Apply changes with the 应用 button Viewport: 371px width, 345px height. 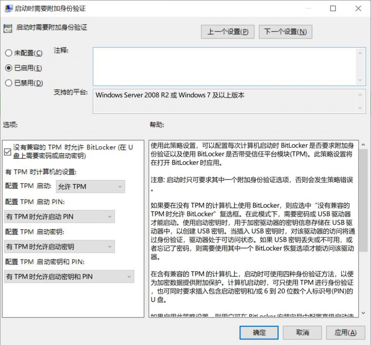345,332
